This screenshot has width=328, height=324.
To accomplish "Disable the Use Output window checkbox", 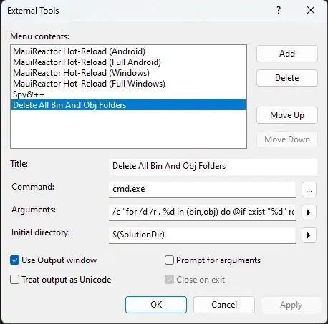I will 14,260.
